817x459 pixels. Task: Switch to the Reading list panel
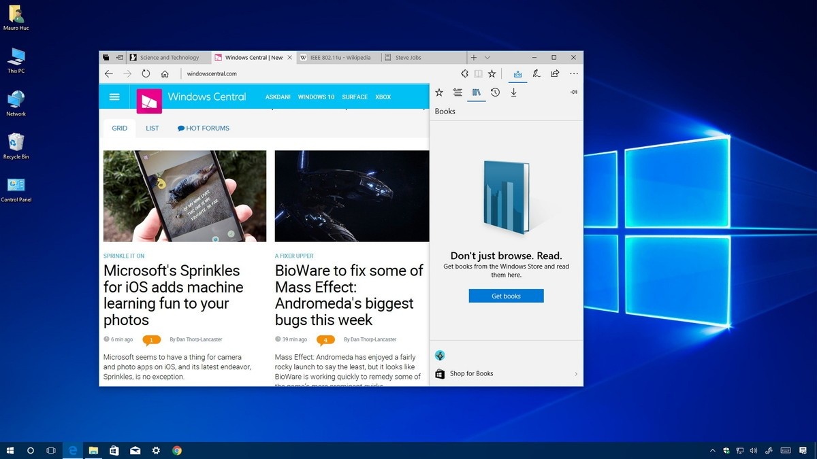click(x=458, y=92)
